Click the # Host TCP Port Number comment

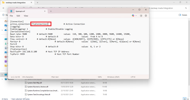click(67, 54)
